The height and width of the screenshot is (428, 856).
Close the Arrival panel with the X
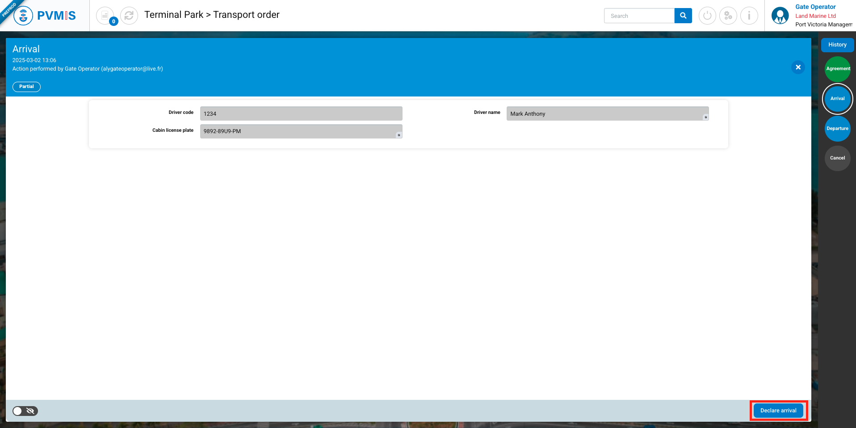tap(798, 67)
